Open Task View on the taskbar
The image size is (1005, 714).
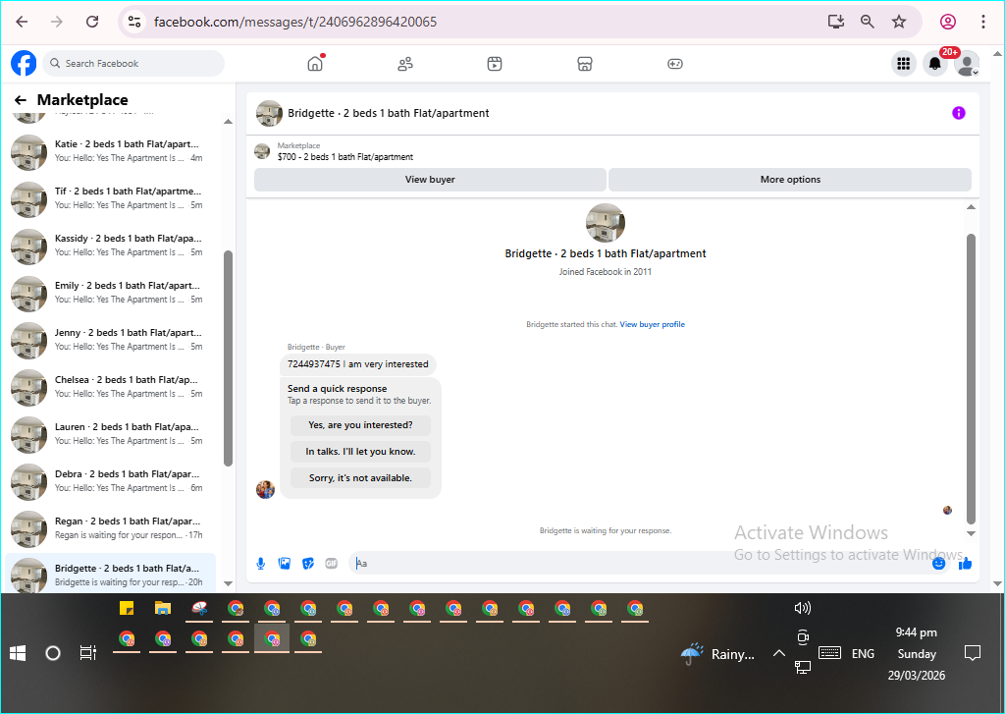[x=87, y=653]
